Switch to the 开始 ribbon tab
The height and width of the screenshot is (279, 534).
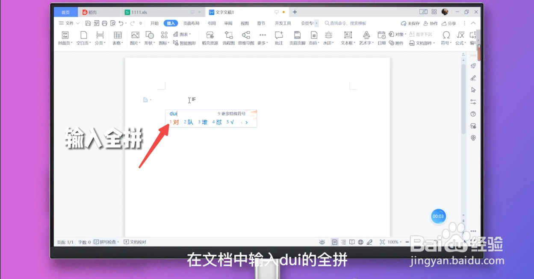[x=154, y=23]
